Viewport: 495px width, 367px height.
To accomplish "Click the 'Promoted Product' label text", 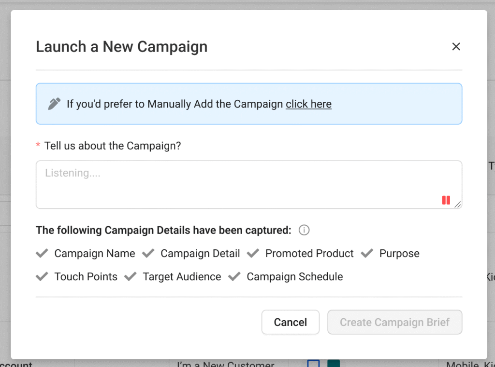I will click(x=309, y=253).
